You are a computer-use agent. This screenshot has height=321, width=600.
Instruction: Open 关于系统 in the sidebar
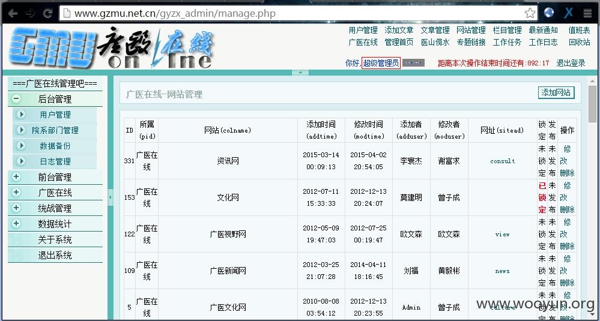pos(55,239)
